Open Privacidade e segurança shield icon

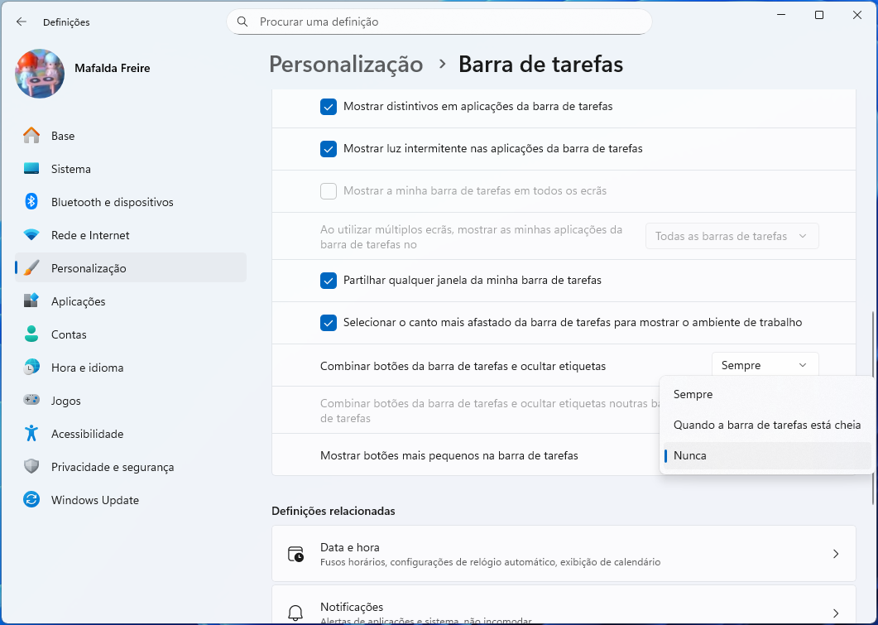click(31, 467)
